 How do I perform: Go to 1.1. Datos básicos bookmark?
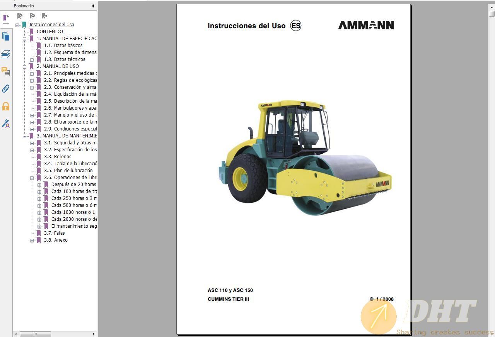tap(63, 46)
